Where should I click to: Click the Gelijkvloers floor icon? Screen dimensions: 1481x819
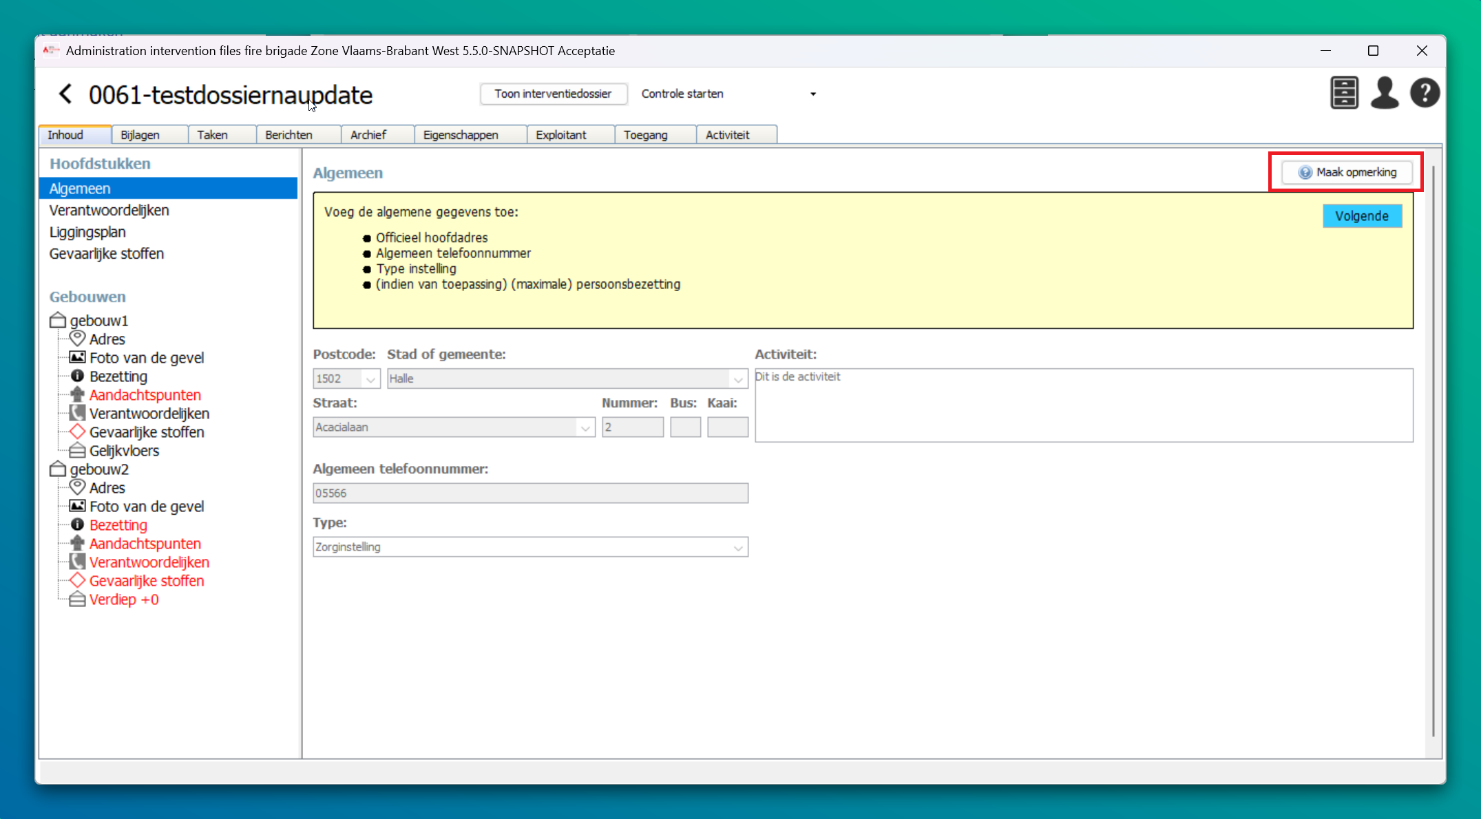tap(77, 450)
